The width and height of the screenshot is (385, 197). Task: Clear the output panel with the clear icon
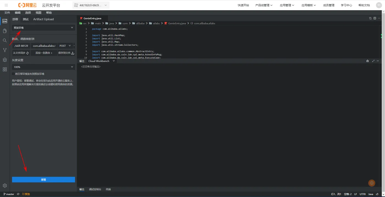(x=367, y=61)
